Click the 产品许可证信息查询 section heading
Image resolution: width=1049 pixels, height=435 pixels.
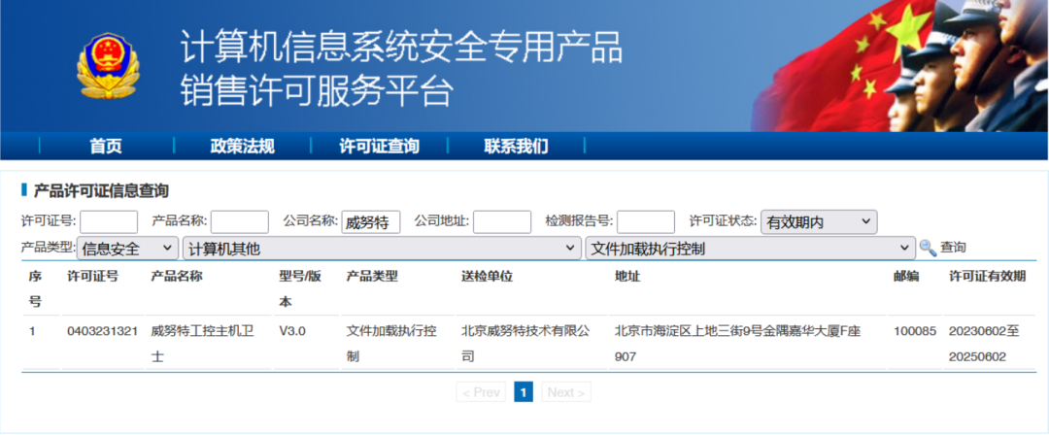(x=101, y=191)
